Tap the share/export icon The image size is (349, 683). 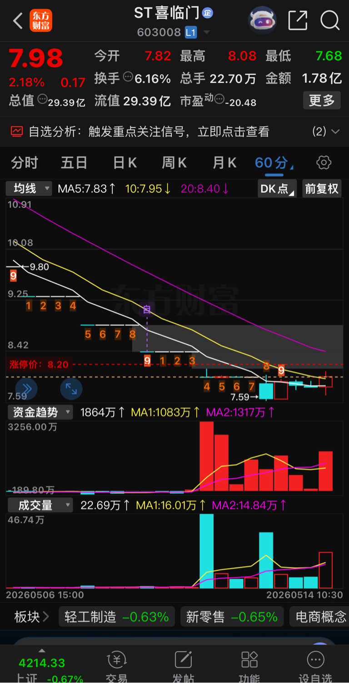click(x=298, y=21)
